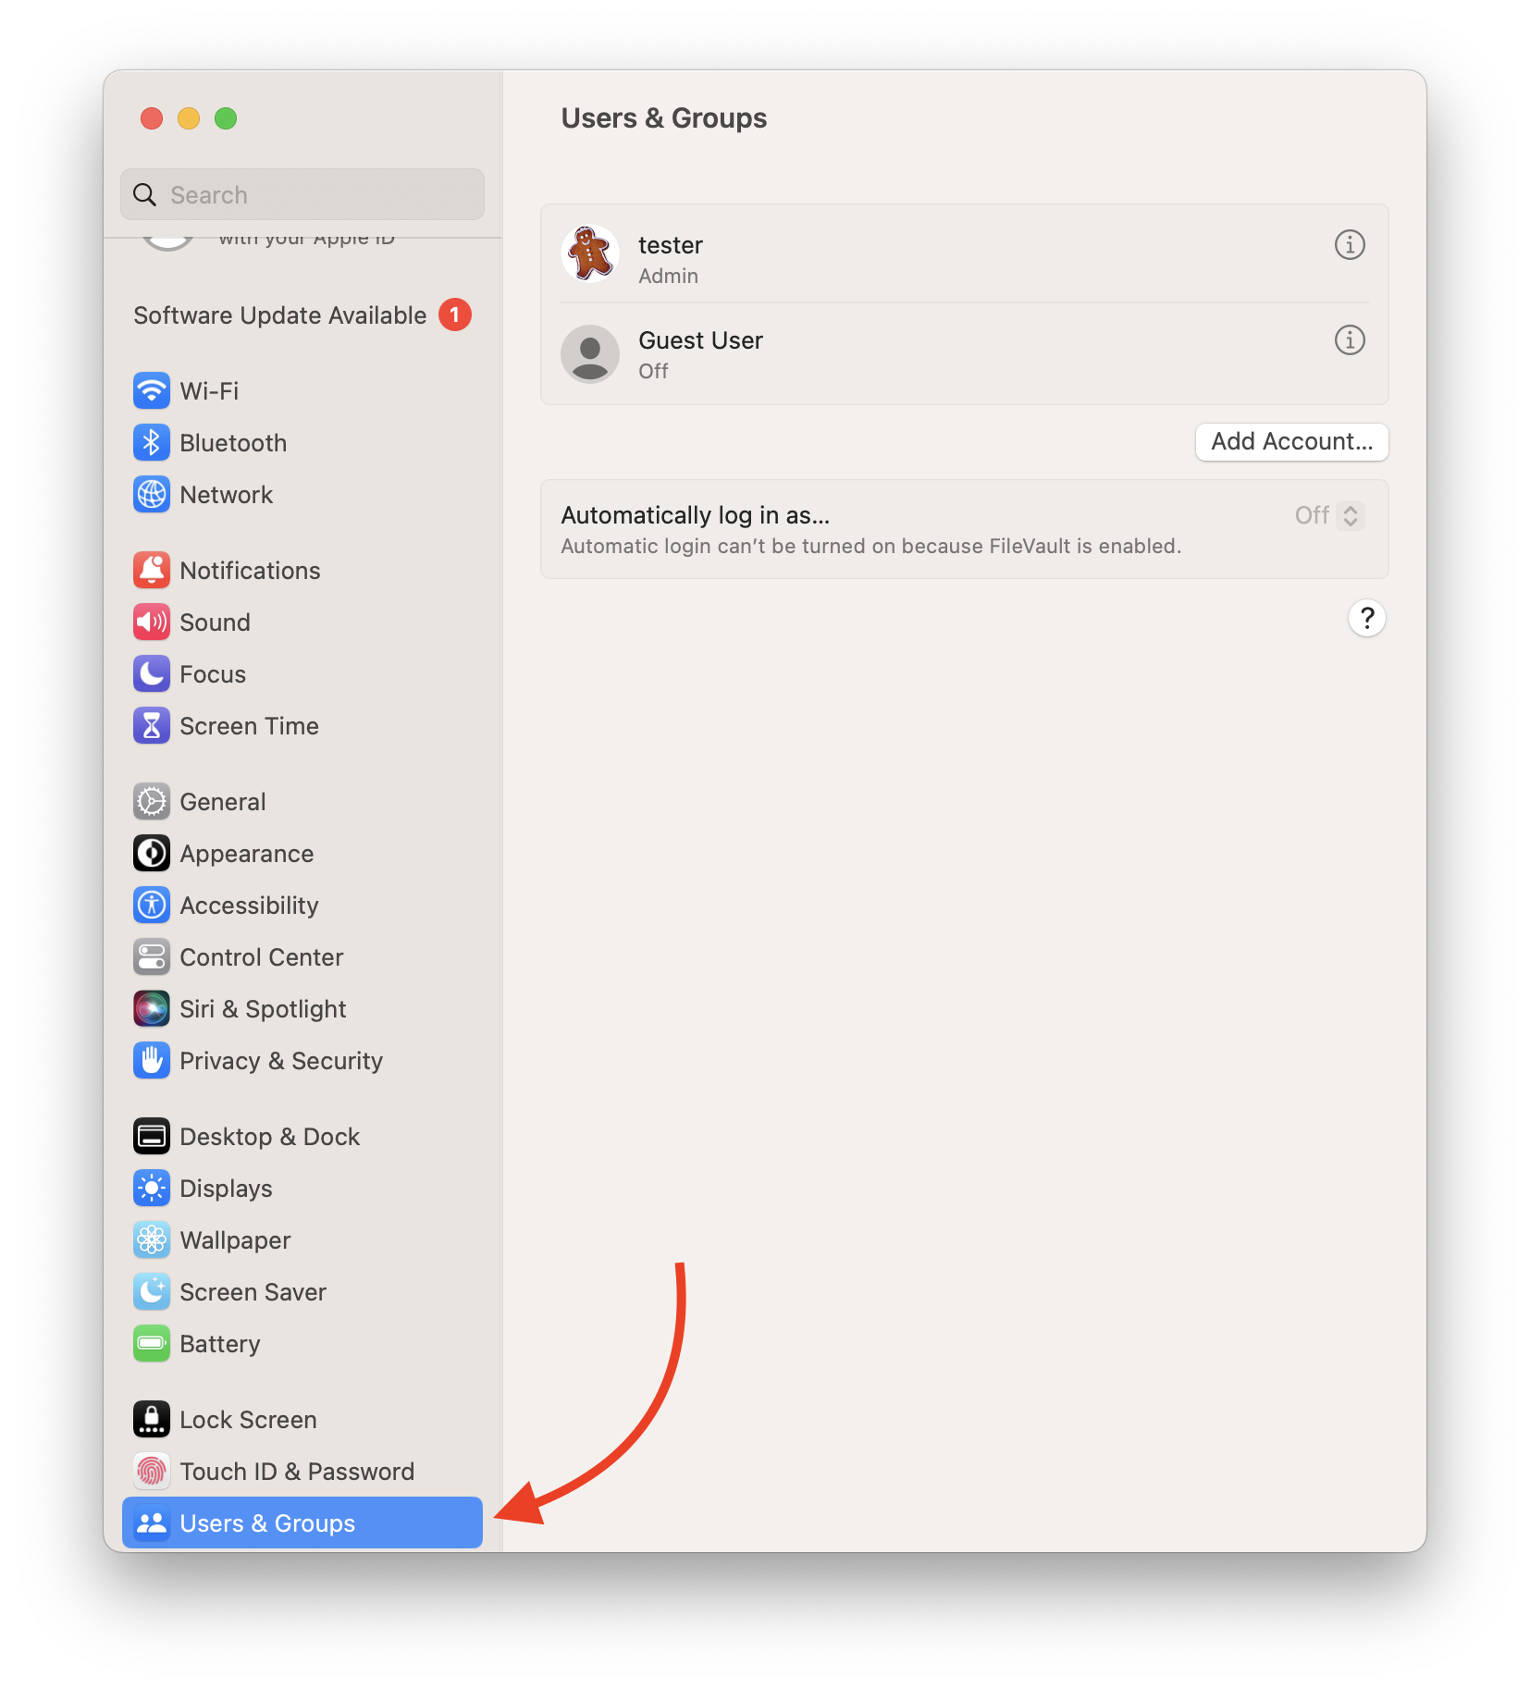1530x1689 pixels.
Task: Click the Focus moon icon
Action: (152, 673)
